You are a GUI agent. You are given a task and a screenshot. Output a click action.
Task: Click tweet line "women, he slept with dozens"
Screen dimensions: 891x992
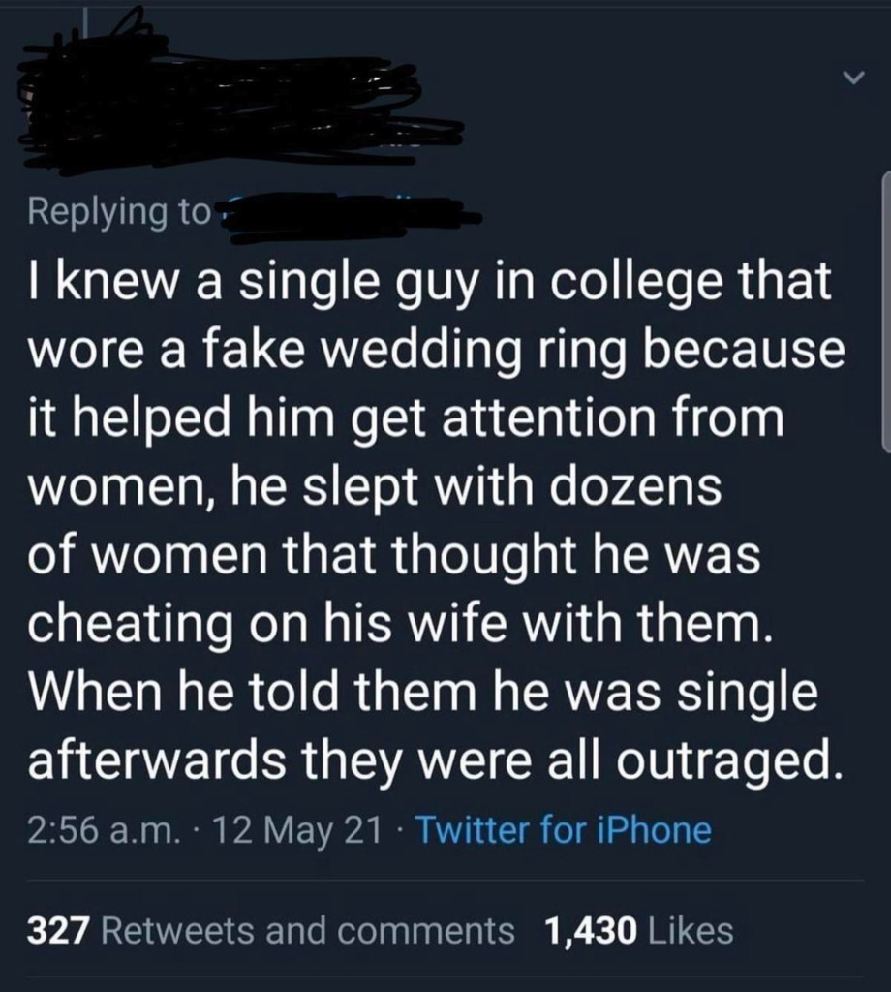[375, 488]
